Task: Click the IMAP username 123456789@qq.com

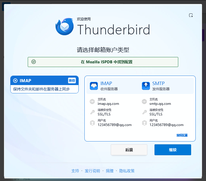Action: [x=114, y=125]
